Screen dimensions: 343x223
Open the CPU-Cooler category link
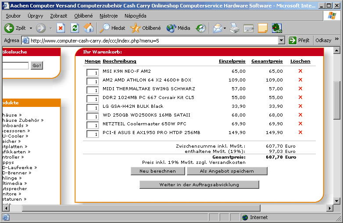15,136
